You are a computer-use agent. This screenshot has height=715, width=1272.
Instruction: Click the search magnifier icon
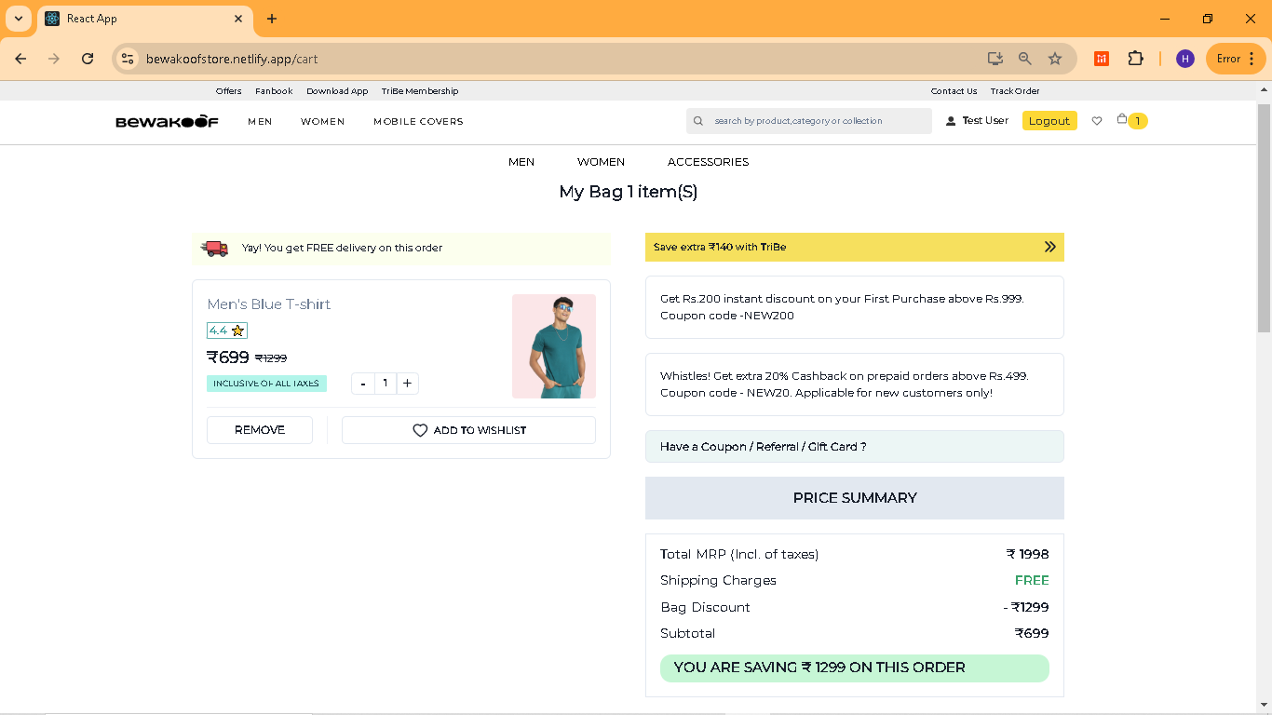click(x=698, y=121)
